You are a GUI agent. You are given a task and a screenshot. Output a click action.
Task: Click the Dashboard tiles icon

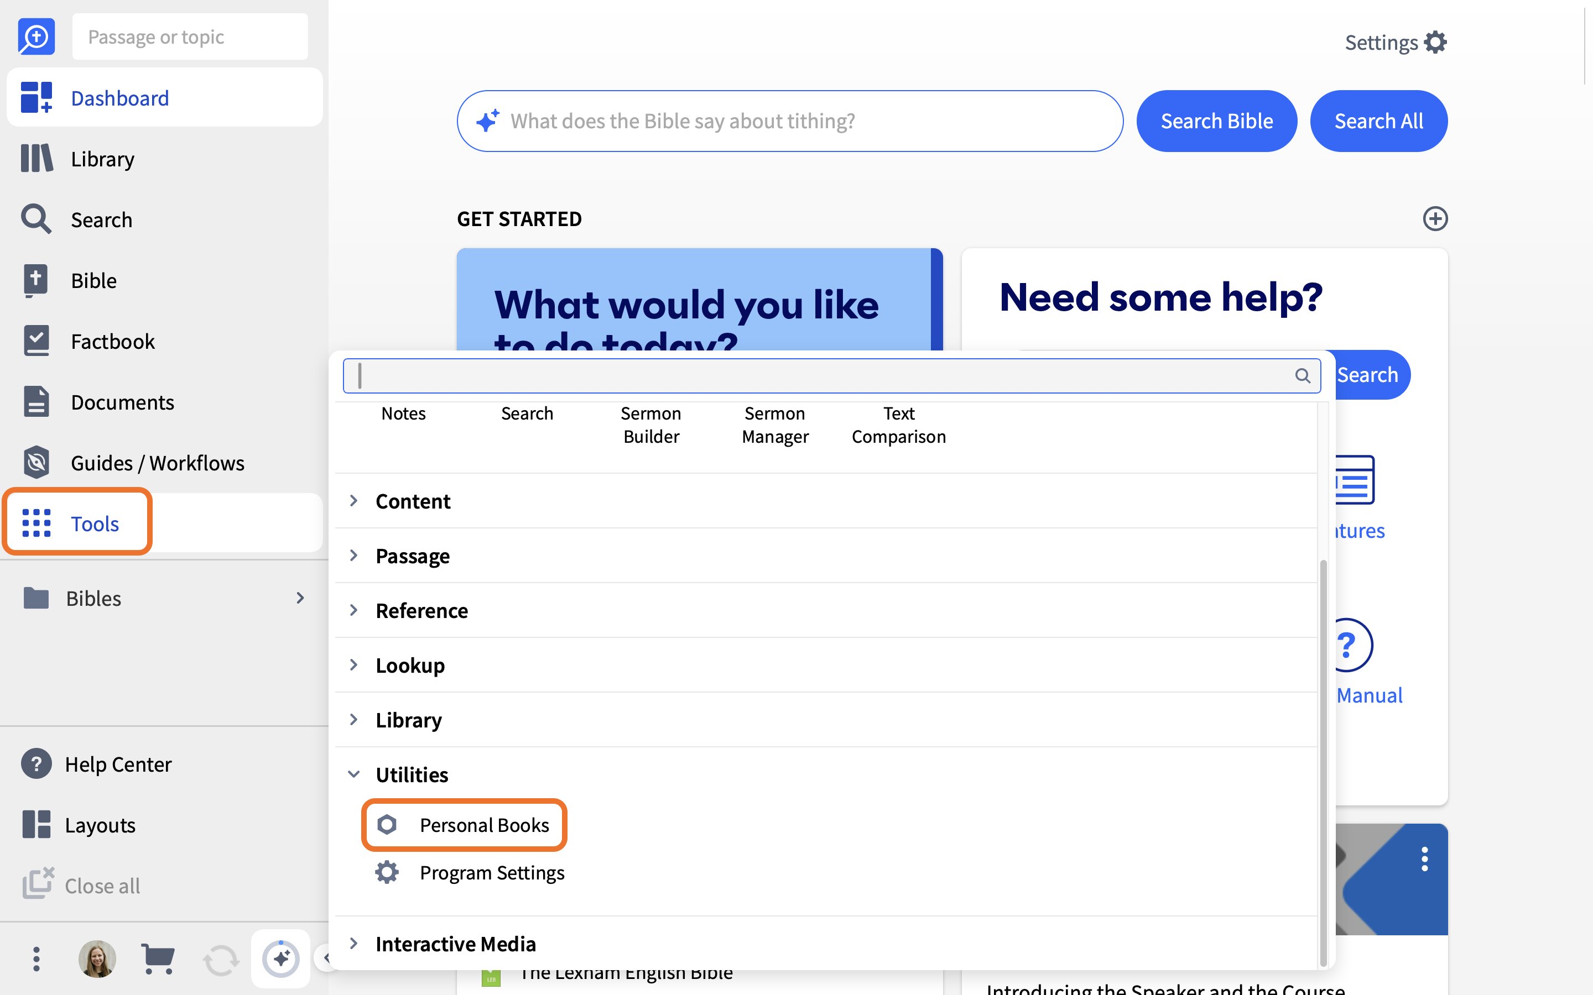coord(36,97)
